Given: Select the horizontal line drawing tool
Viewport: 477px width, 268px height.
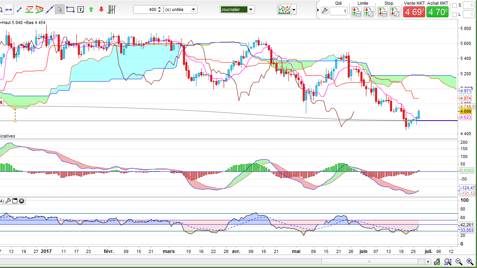Looking at the screenshot, I should tap(8, 9).
